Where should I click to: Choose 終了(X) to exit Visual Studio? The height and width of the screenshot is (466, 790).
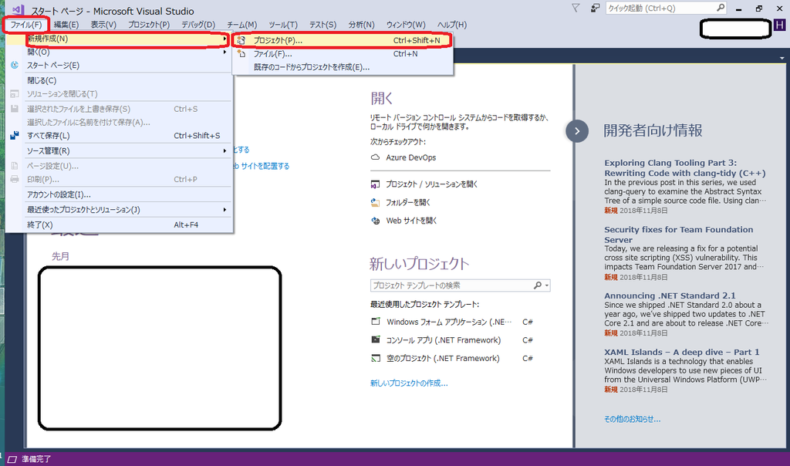point(119,225)
